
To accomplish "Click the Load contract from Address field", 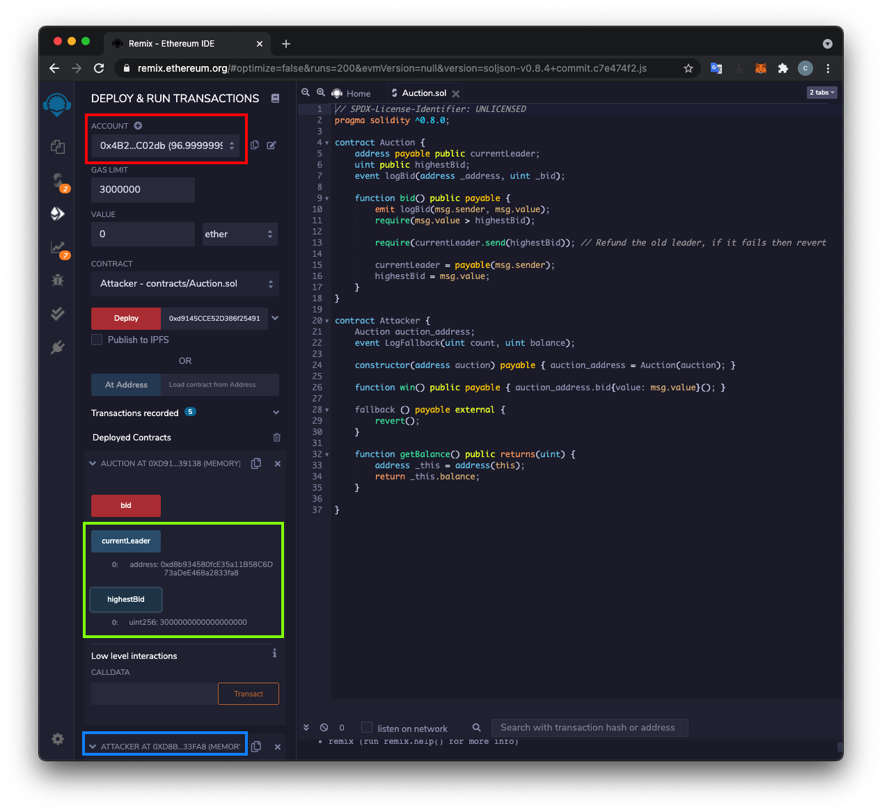I will (x=220, y=385).
